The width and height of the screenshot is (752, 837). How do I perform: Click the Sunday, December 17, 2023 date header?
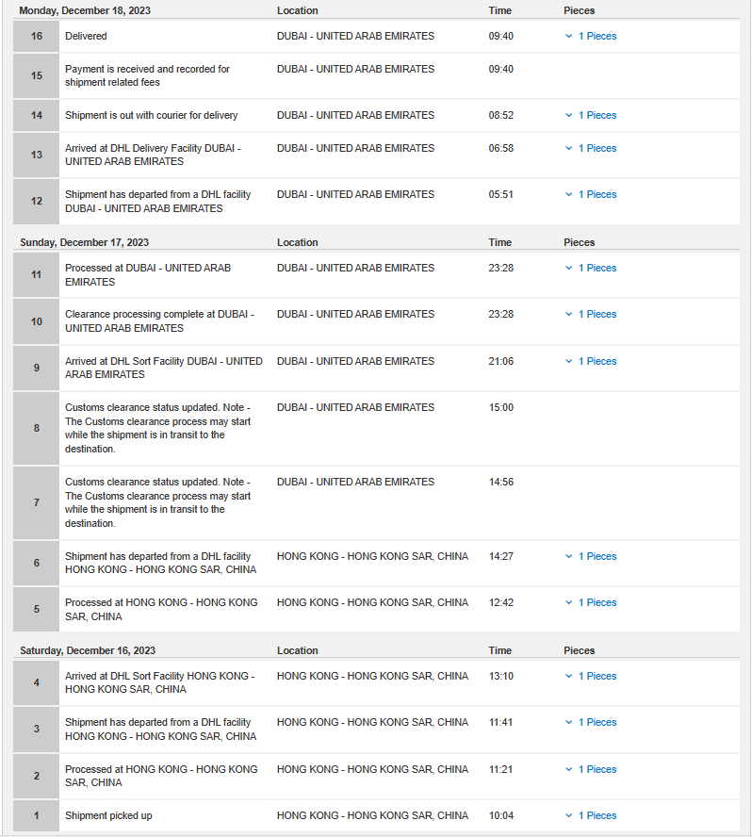tap(84, 242)
